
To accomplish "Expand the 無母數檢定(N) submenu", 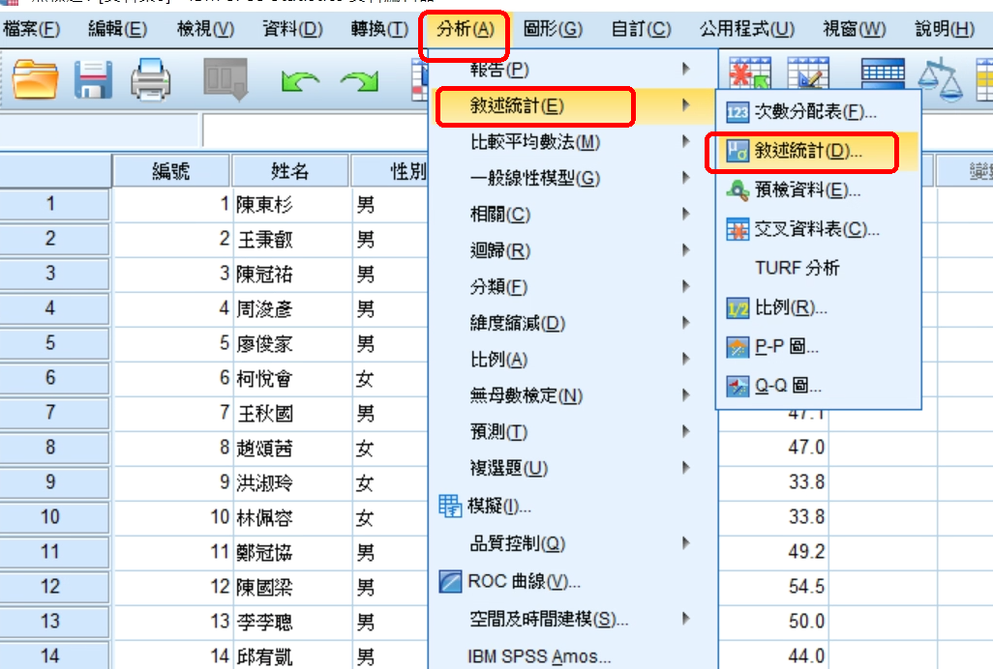I will point(526,394).
